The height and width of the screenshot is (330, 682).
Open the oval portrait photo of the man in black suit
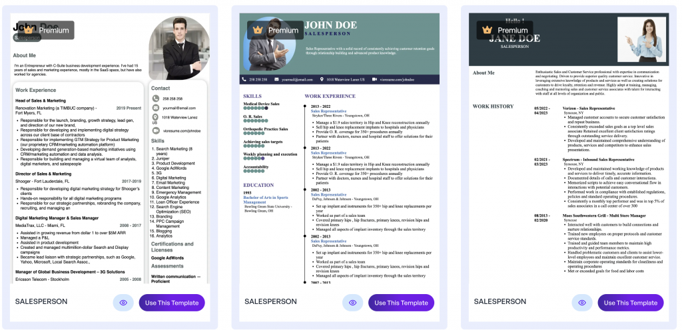178,49
